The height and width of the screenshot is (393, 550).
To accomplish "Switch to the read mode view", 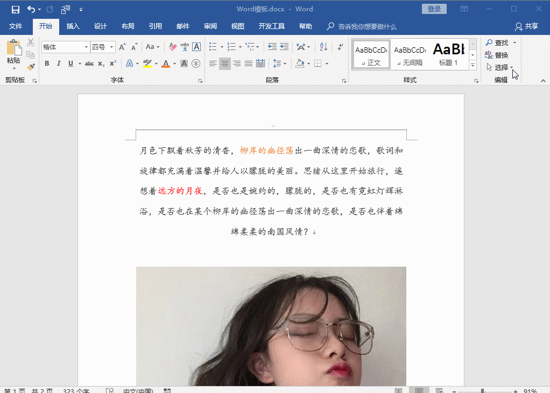I will pos(398,390).
